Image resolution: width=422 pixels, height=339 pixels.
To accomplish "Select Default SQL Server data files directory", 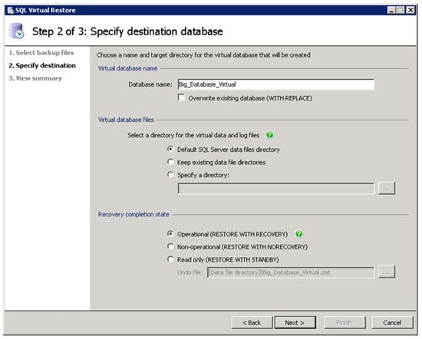I will tap(170, 149).
